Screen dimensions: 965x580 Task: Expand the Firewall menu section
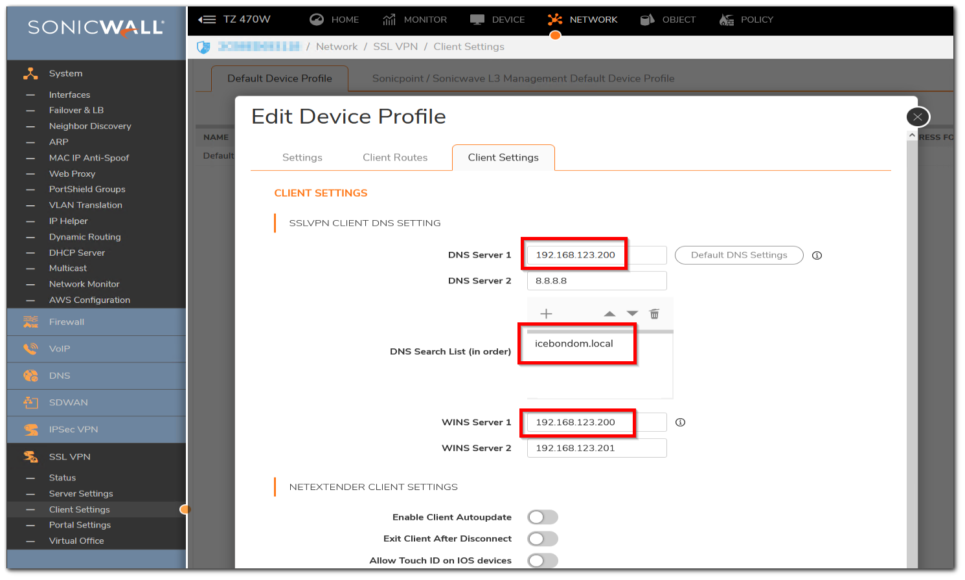96,322
